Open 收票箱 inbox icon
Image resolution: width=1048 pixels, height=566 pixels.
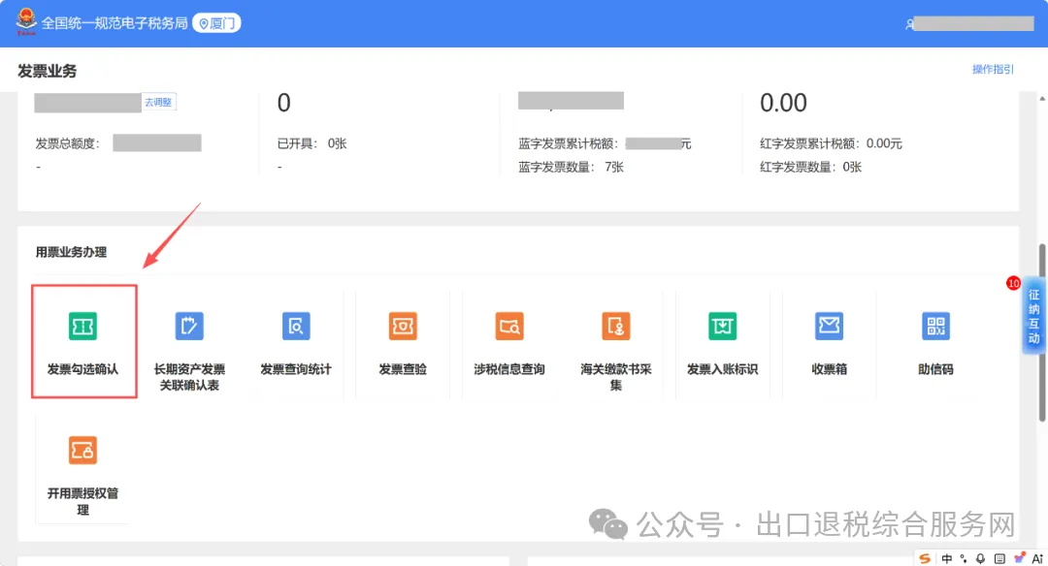point(829,326)
